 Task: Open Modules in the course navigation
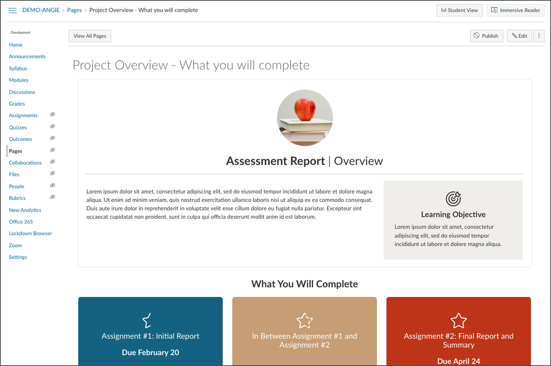click(19, 80)
